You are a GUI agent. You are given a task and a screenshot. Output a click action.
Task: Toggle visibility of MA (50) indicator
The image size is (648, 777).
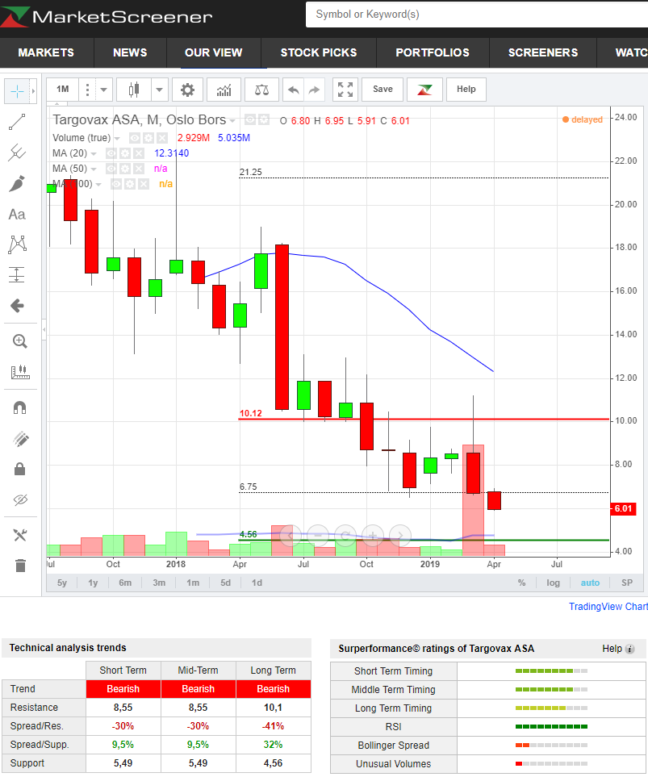tap(111, 169)
